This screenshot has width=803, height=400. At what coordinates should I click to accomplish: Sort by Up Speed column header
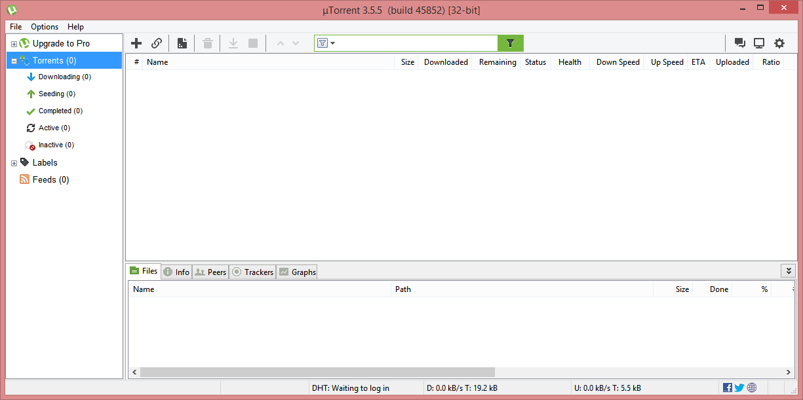point(667,62)
